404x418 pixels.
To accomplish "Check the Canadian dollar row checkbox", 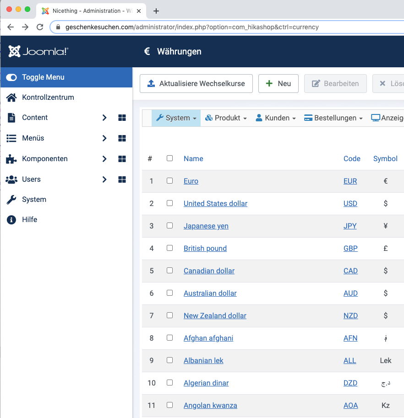I will click(169, 270).
